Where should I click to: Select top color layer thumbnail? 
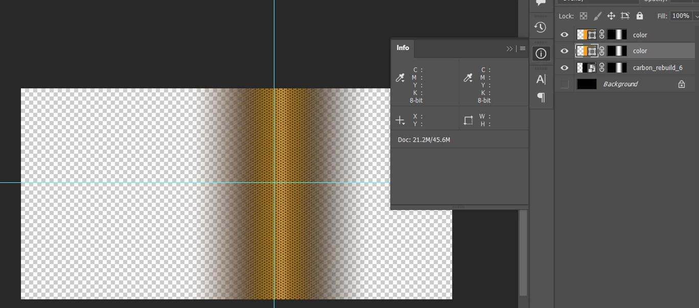point(587,35)
